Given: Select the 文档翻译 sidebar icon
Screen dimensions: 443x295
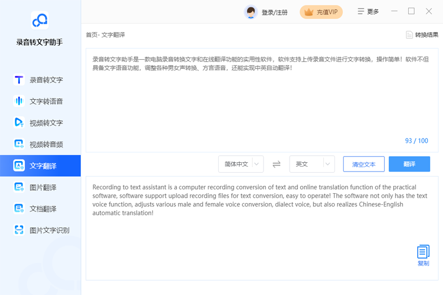Looking at the screenshot, I should click(19, 209).
